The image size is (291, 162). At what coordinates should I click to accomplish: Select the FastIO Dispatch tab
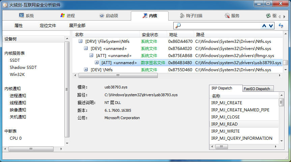pos(258,89)
